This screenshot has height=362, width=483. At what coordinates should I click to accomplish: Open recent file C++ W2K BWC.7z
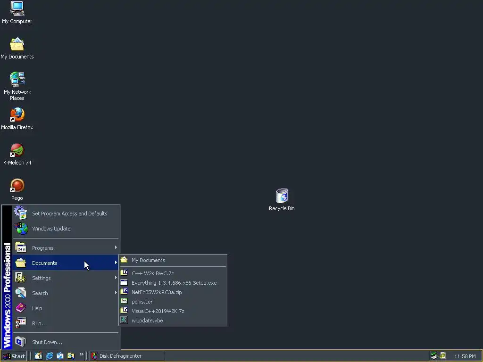point(173,273)
